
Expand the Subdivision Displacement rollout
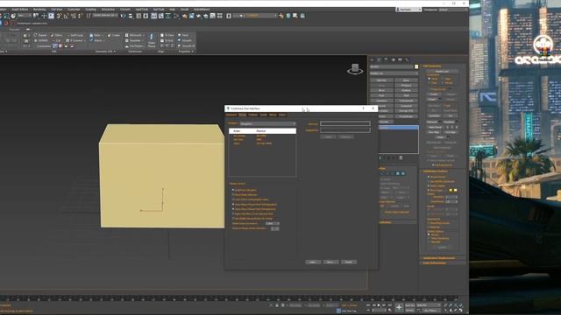point(443,258)
